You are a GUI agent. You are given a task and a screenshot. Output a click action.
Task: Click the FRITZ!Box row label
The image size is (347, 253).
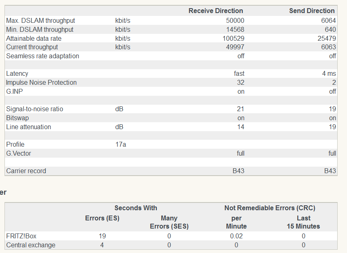coord(21,236)
